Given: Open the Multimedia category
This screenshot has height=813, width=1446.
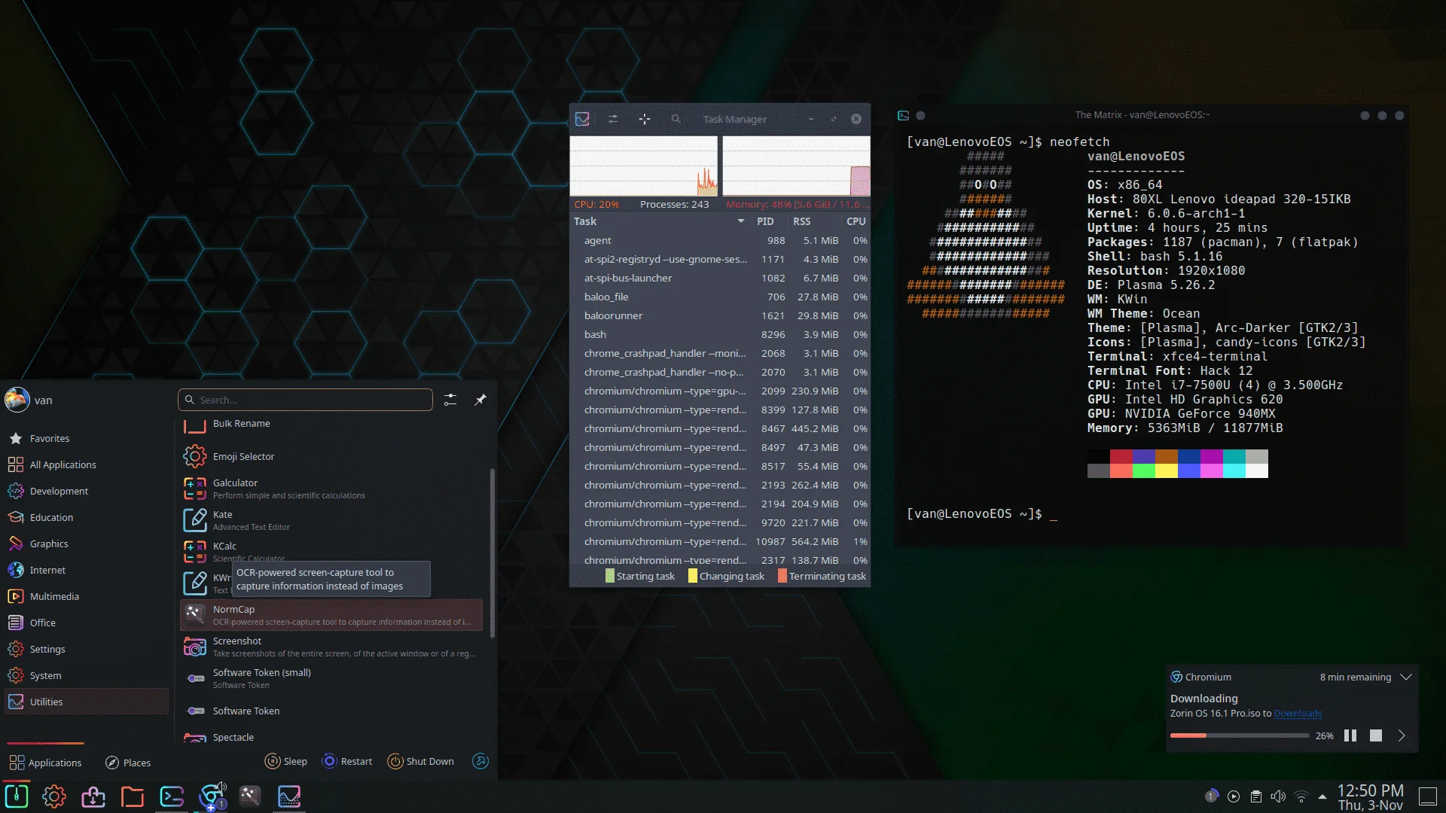Looking at the screenshot, I should pyautogui.click(x=87, y=596).
